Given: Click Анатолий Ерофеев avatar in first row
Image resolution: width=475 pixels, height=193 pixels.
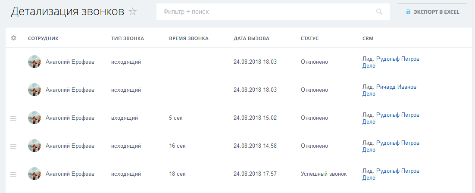Looking at the screenshot, I should click(x=34, y=62).
